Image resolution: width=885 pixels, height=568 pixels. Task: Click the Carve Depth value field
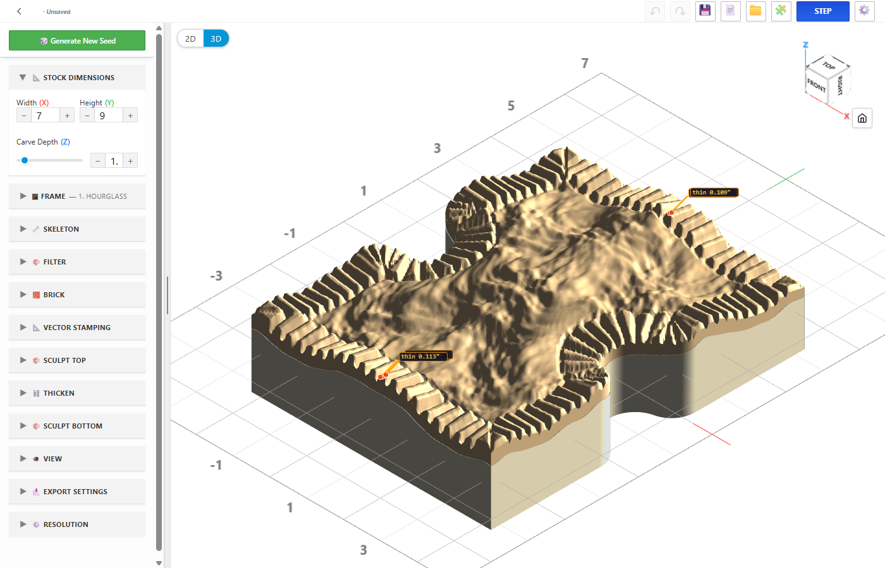point(114,161)
